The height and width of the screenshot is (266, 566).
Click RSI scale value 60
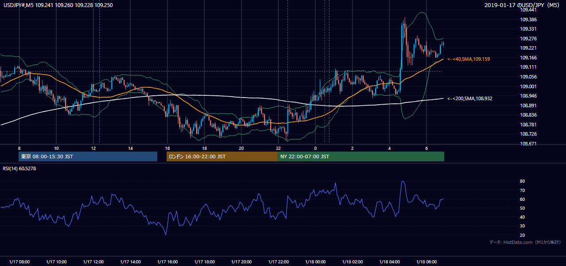(x=523, y=199)
